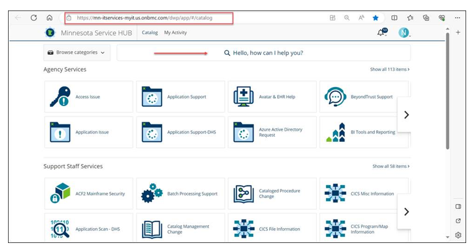This screenshot has height=251, width=476.
Task: Open the Application Support tile
Action: (181, 97)
